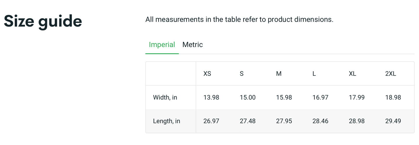Click the 2XL length value 29.49
The width and height of the screenshot is (419, 145).
(x=393, y=121)
